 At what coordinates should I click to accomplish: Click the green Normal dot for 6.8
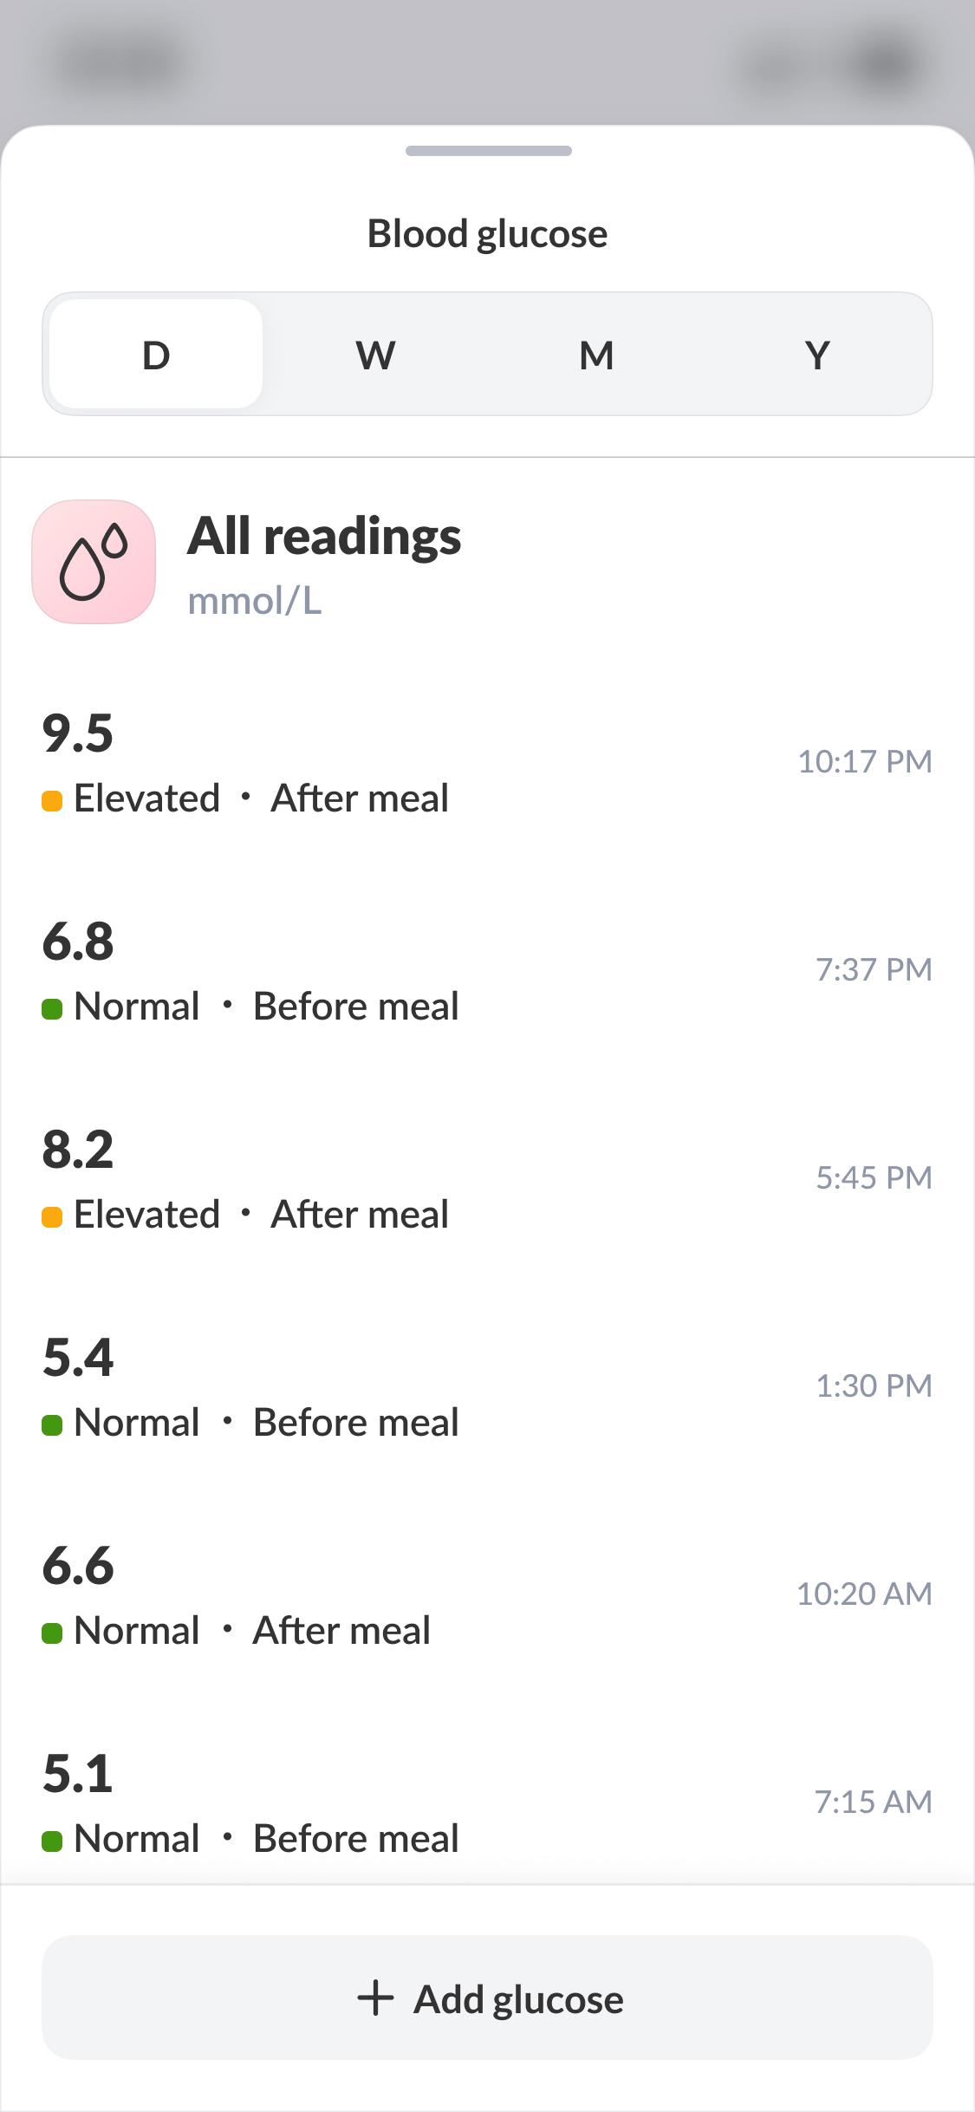52,1008
